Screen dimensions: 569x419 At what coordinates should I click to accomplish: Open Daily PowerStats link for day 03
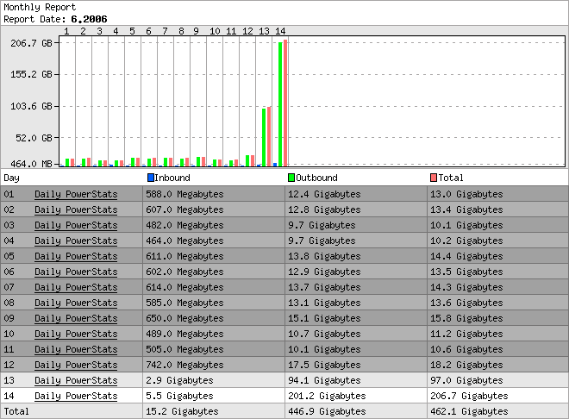tap(76, 225)
